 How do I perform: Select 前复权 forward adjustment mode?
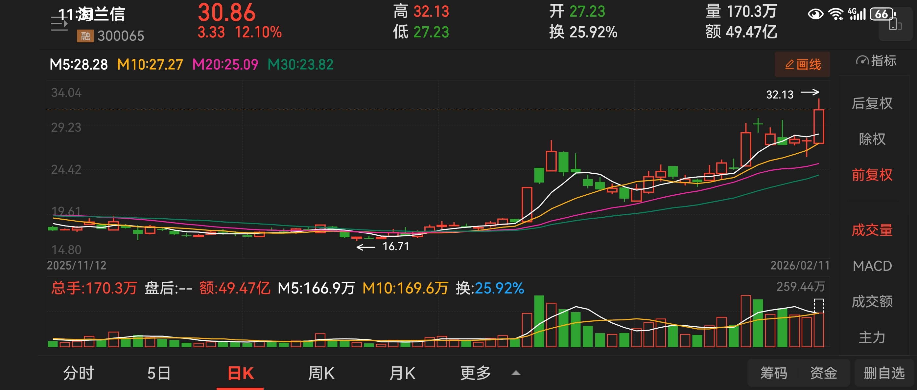[x=872, y=175]
